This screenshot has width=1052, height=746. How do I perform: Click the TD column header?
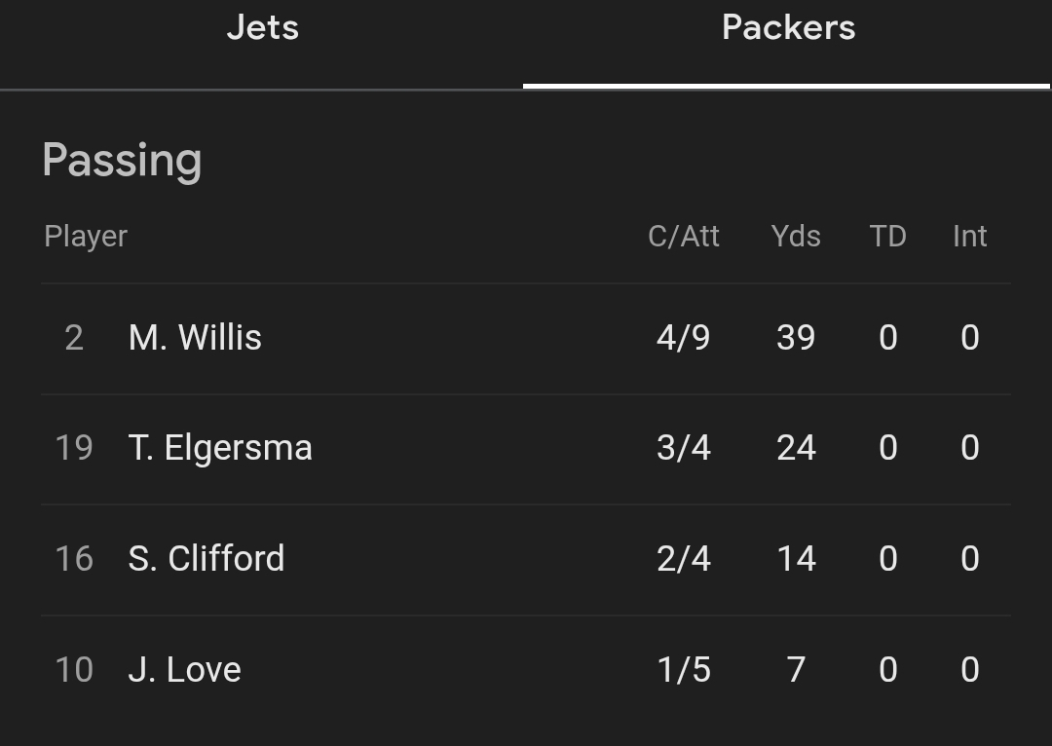887,237
